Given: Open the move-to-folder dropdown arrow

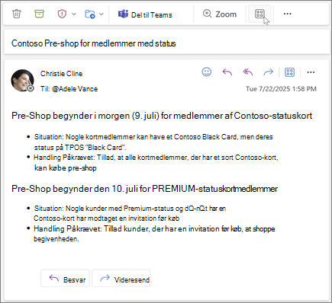Looking at the screenshot, I should tap(102, 14).
